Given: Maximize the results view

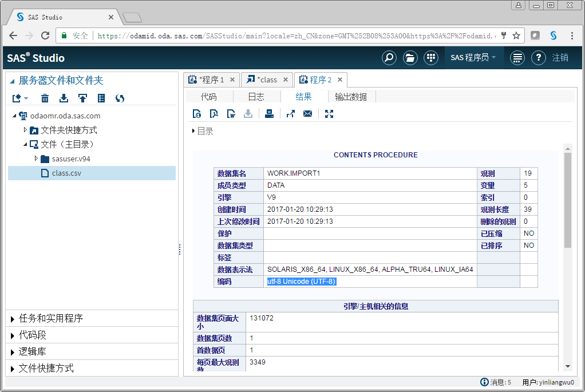Looking at the screenshot, I should (329, 113).
